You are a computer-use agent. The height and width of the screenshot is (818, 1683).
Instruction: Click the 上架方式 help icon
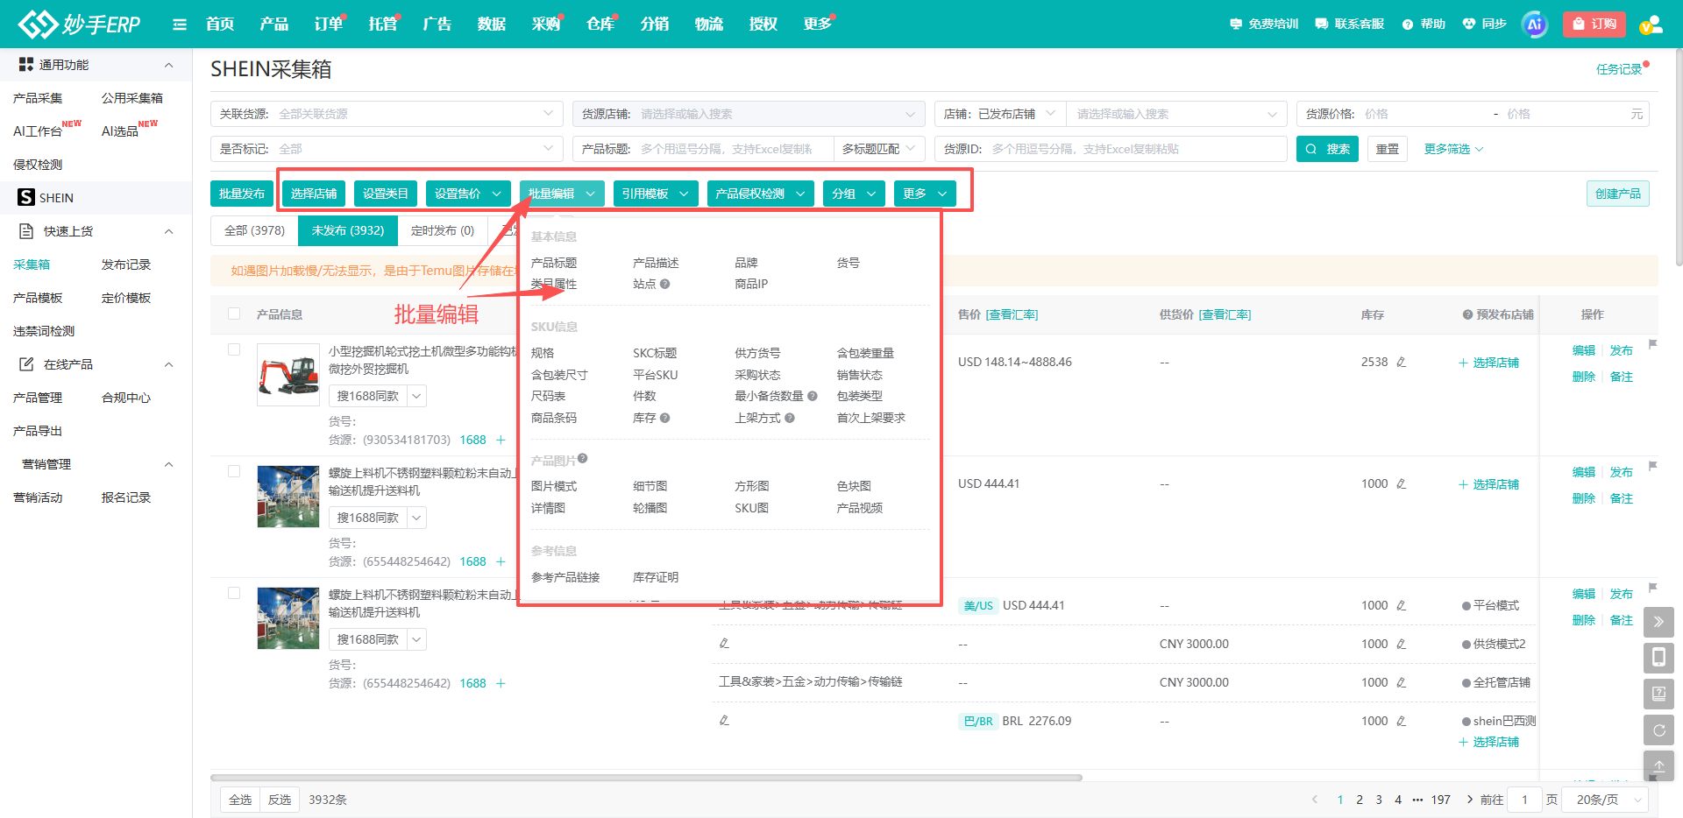click(x=790, y=418)
